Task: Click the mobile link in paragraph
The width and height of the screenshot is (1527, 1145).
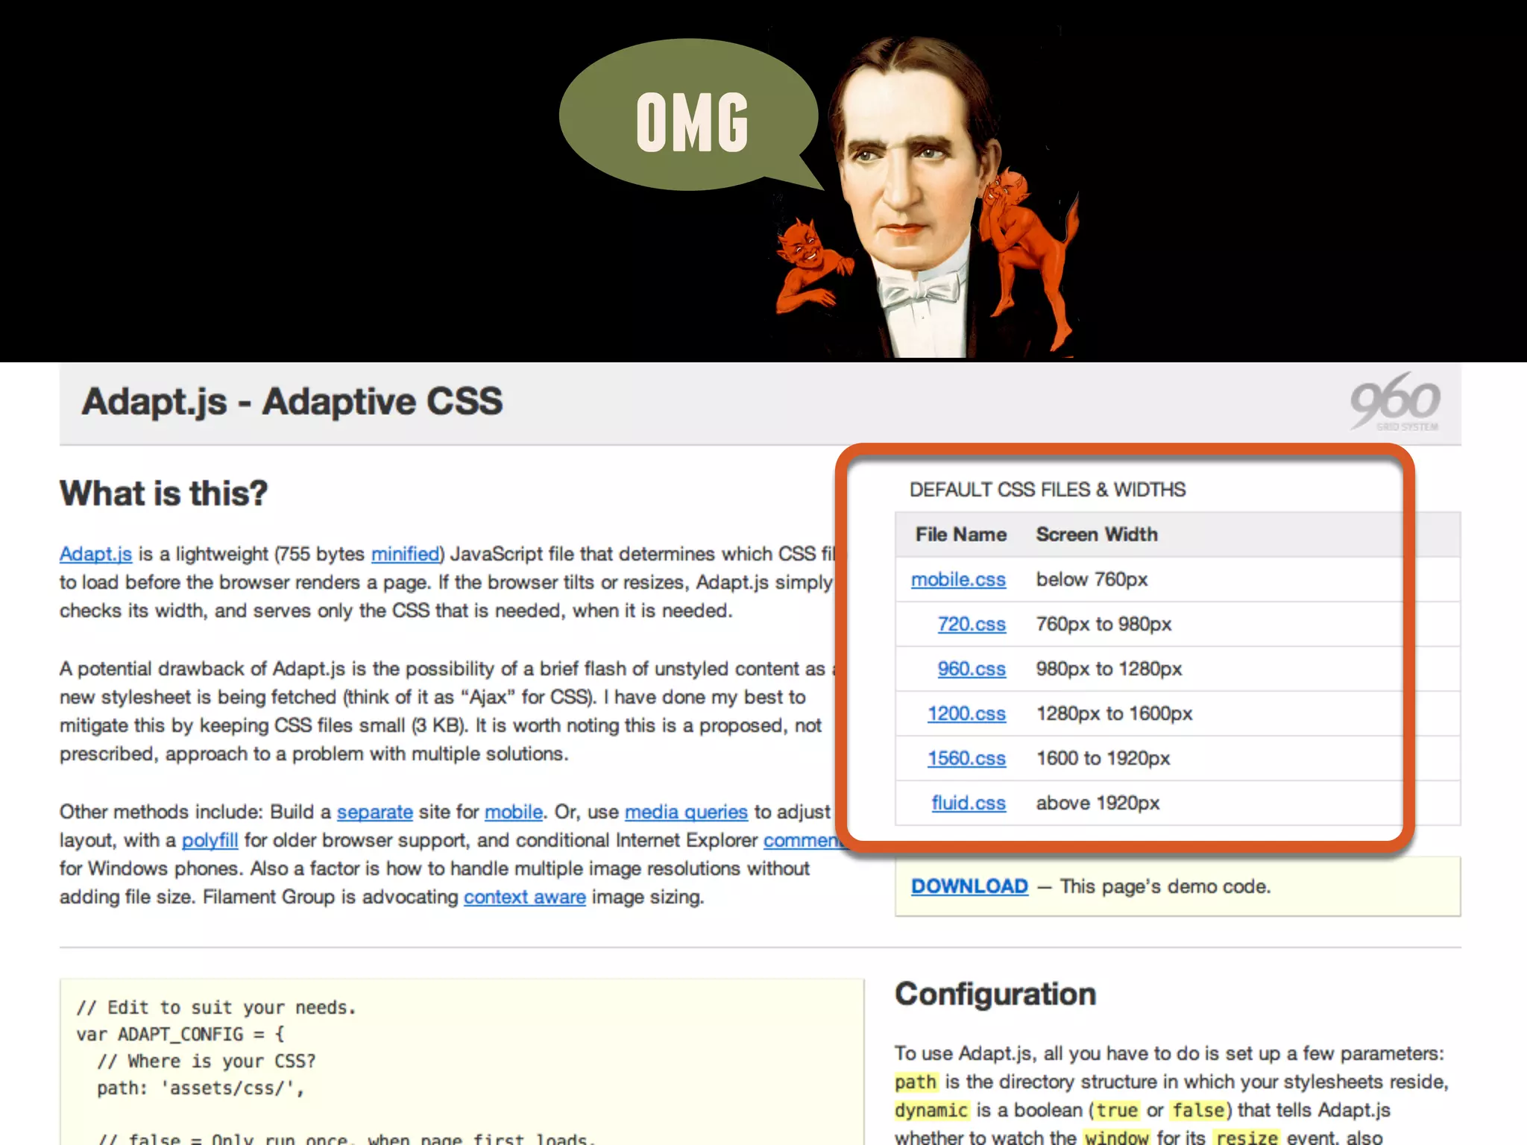Action: (x=513, y=812)
